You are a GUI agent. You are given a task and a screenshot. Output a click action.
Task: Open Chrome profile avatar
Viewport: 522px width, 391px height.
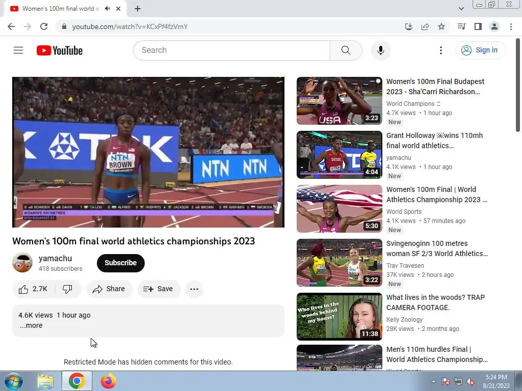tap(494, 26)
